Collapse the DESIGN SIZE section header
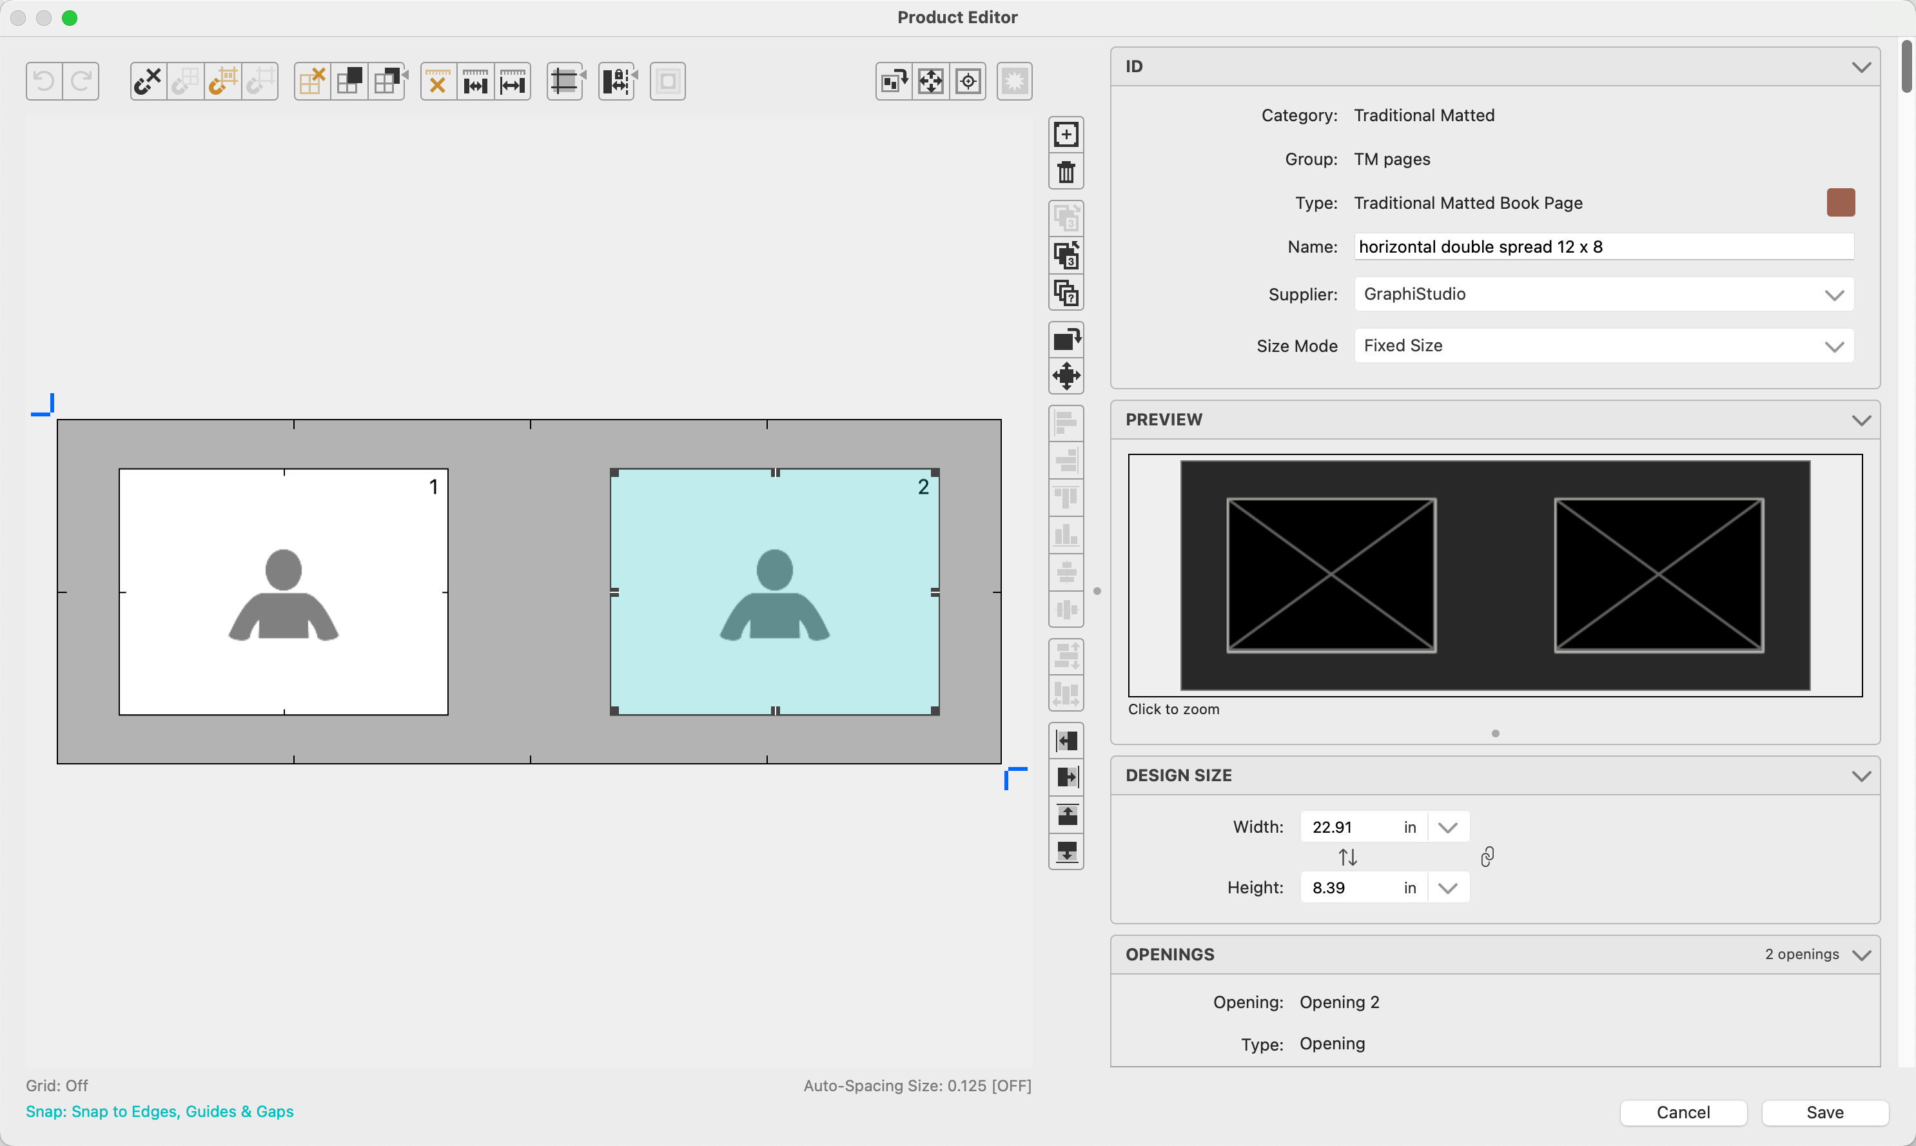Screen dimensions: 1916x1146 tap(1861, 775)
